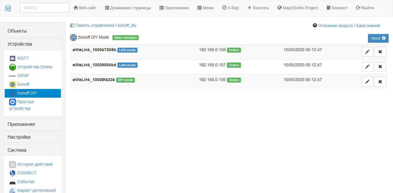This screenshot has width=393, height=193.
Task: Click the Искать search field
Action: point(45,8)
